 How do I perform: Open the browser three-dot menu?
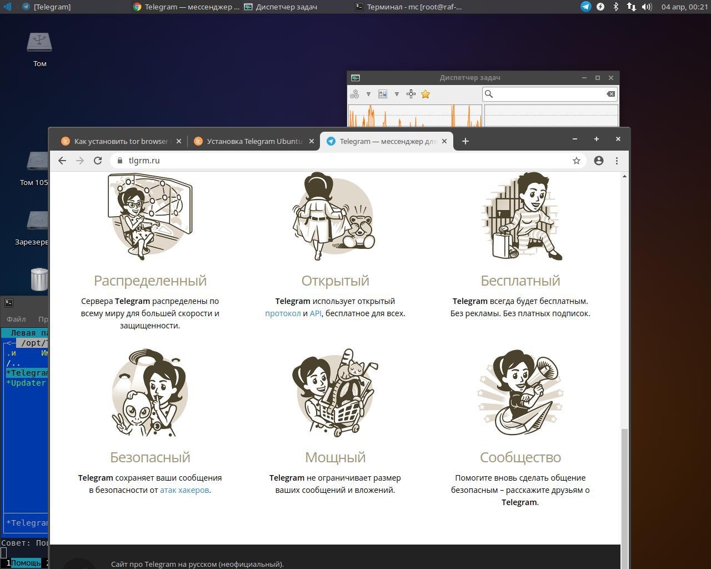click(617, 161)
